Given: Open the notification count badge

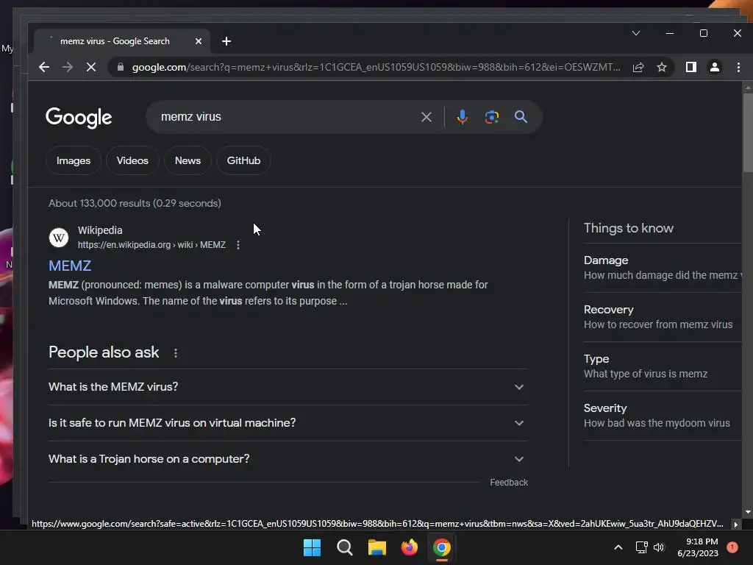Looking at the screenshot, I should 732,547.
